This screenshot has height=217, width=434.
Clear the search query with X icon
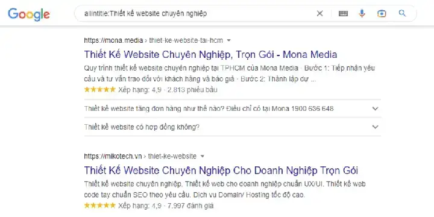[319, 13]
